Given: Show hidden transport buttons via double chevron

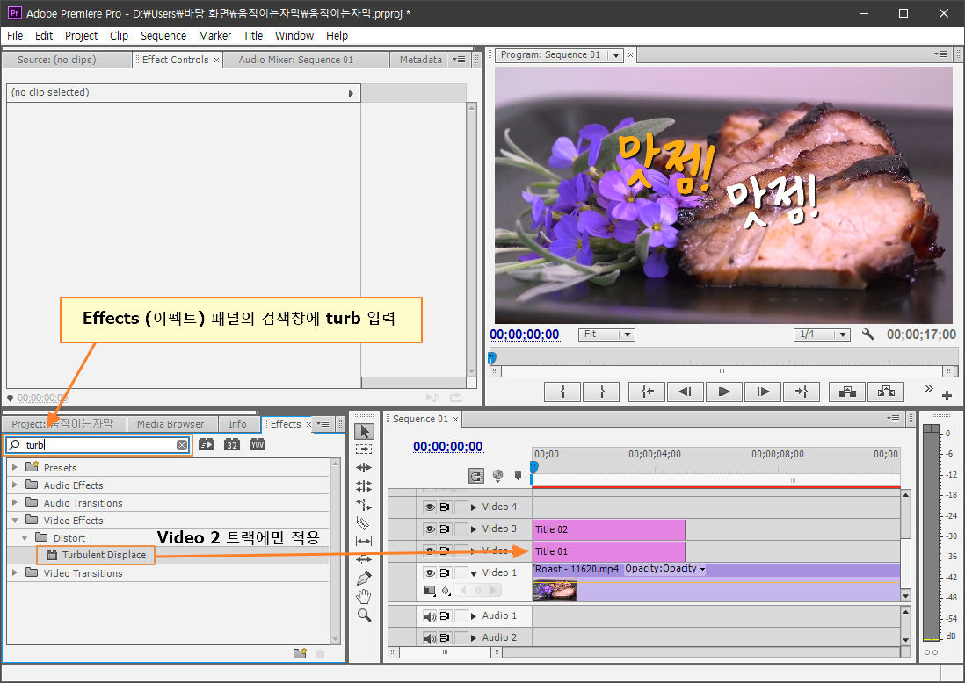Looking at the screenshot, I should click(929, 388).
